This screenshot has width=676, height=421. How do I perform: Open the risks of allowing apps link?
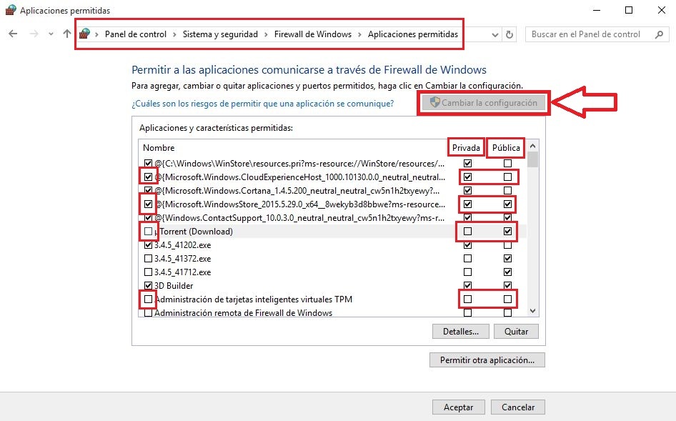262,104
